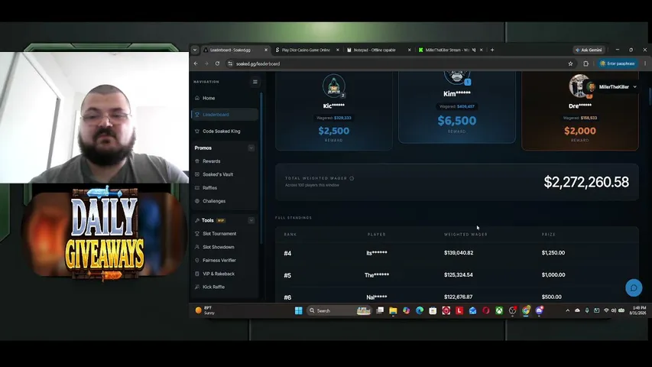Image resolution: width=652 pixels, height=367 pixels.
Task: Click the info icon beside Total Weighted Wager
Action: click(x=352, y=178)
